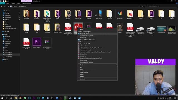This screenshot has width=178, height=100.
Task: Select the Local Disk (F) - Shortcut (2)
Action: tap(140, 30)
